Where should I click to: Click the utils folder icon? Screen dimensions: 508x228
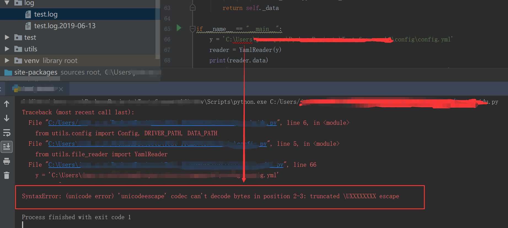[18, 49]
